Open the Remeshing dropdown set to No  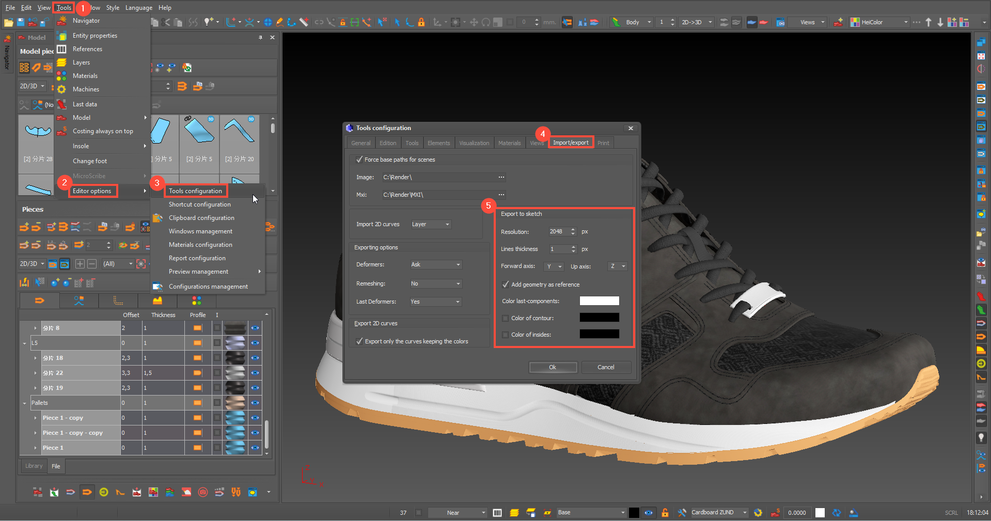coord(436,283)
